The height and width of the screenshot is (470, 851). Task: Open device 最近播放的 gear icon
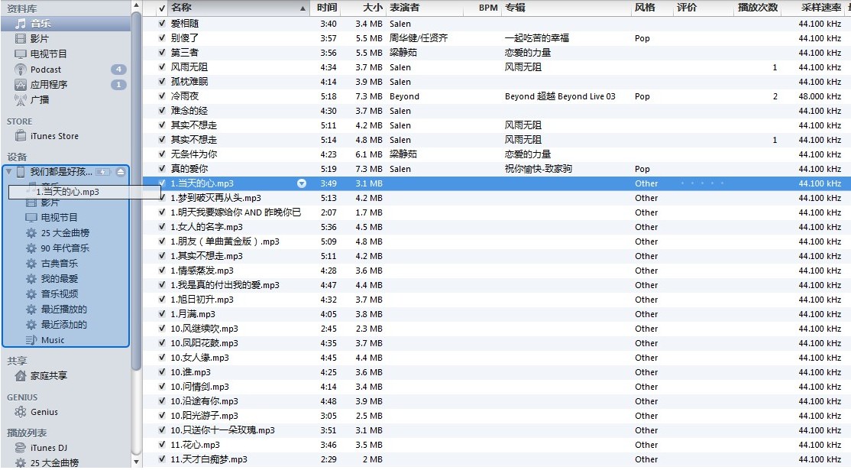pyautogui.click(x=31, y=310)
